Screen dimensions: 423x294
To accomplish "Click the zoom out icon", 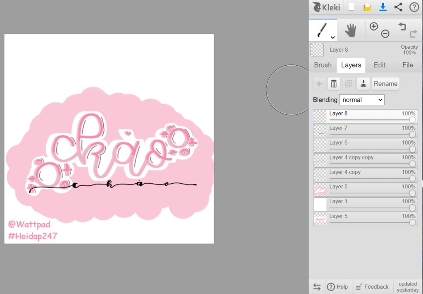I will (385, 34).
